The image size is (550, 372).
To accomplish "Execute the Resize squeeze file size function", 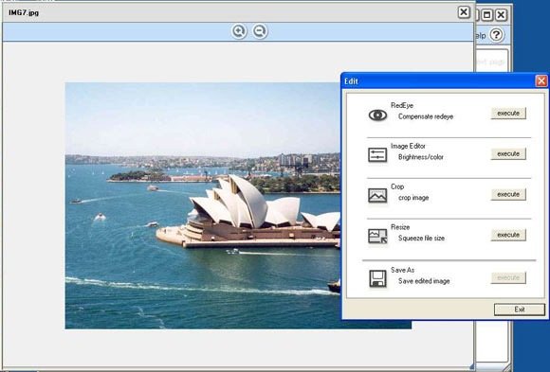I will [x=508, y=235].
